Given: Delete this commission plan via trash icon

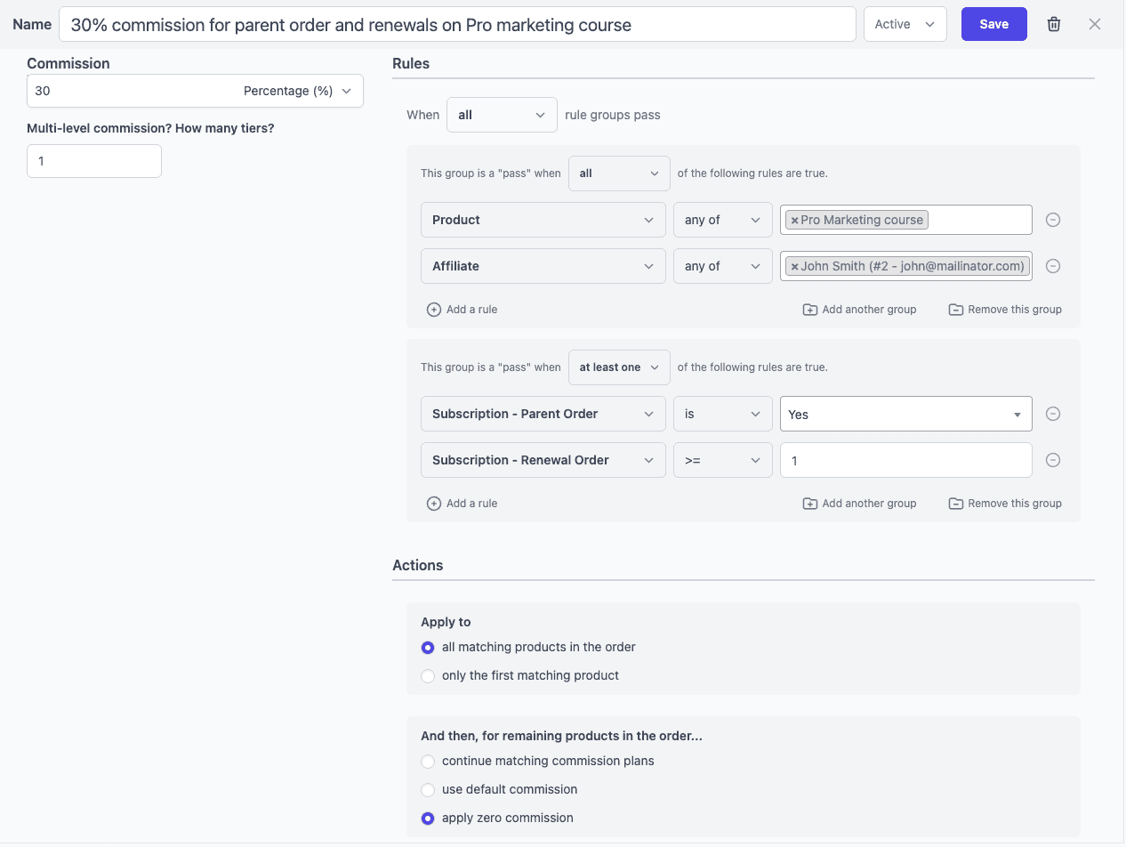Looking at the screenshot, I should [1054, 24].
